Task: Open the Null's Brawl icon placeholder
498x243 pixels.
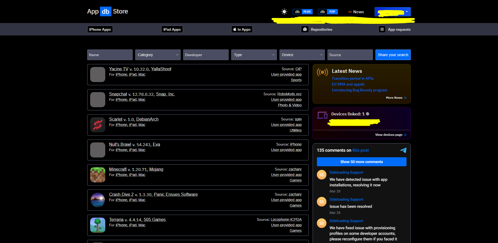Action: pos(98,150)
